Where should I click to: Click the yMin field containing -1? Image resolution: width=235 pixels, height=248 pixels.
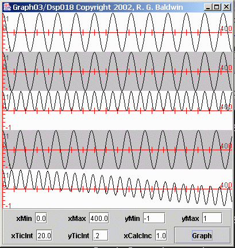pyautogui.click(x=154, y=218)
